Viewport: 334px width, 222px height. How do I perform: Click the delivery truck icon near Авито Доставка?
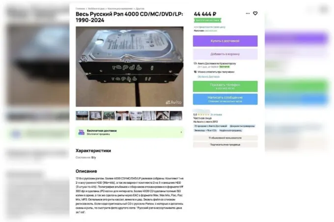coord(195,63)
